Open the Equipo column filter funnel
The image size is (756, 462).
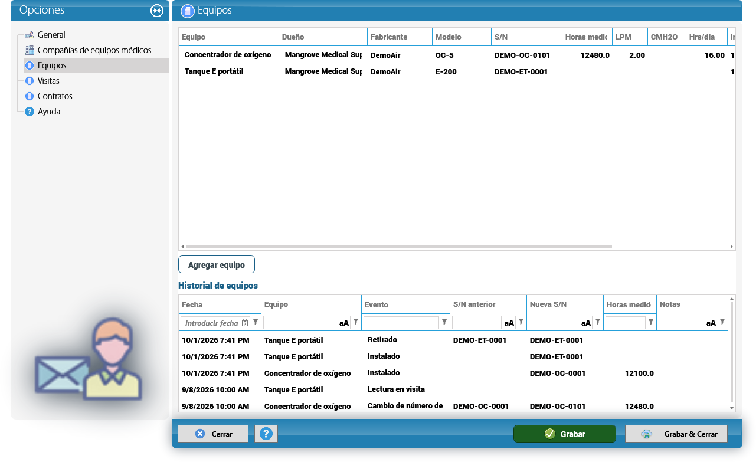(x=356, y=322)
